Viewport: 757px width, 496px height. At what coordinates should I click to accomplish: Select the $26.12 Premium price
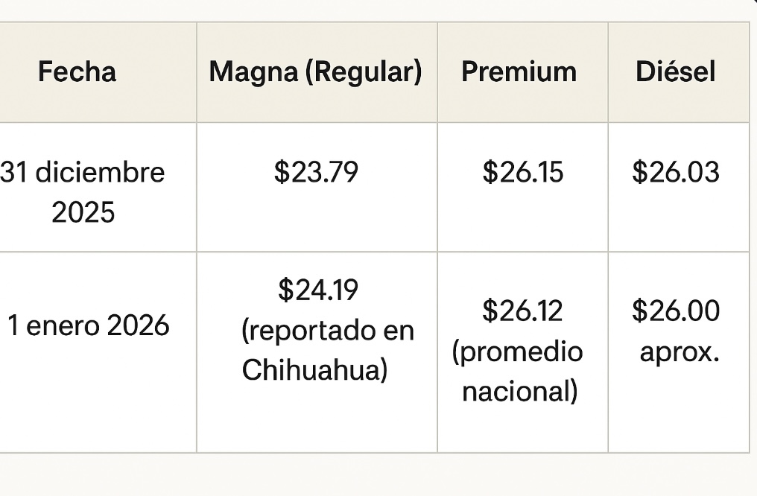pos(522,311)
